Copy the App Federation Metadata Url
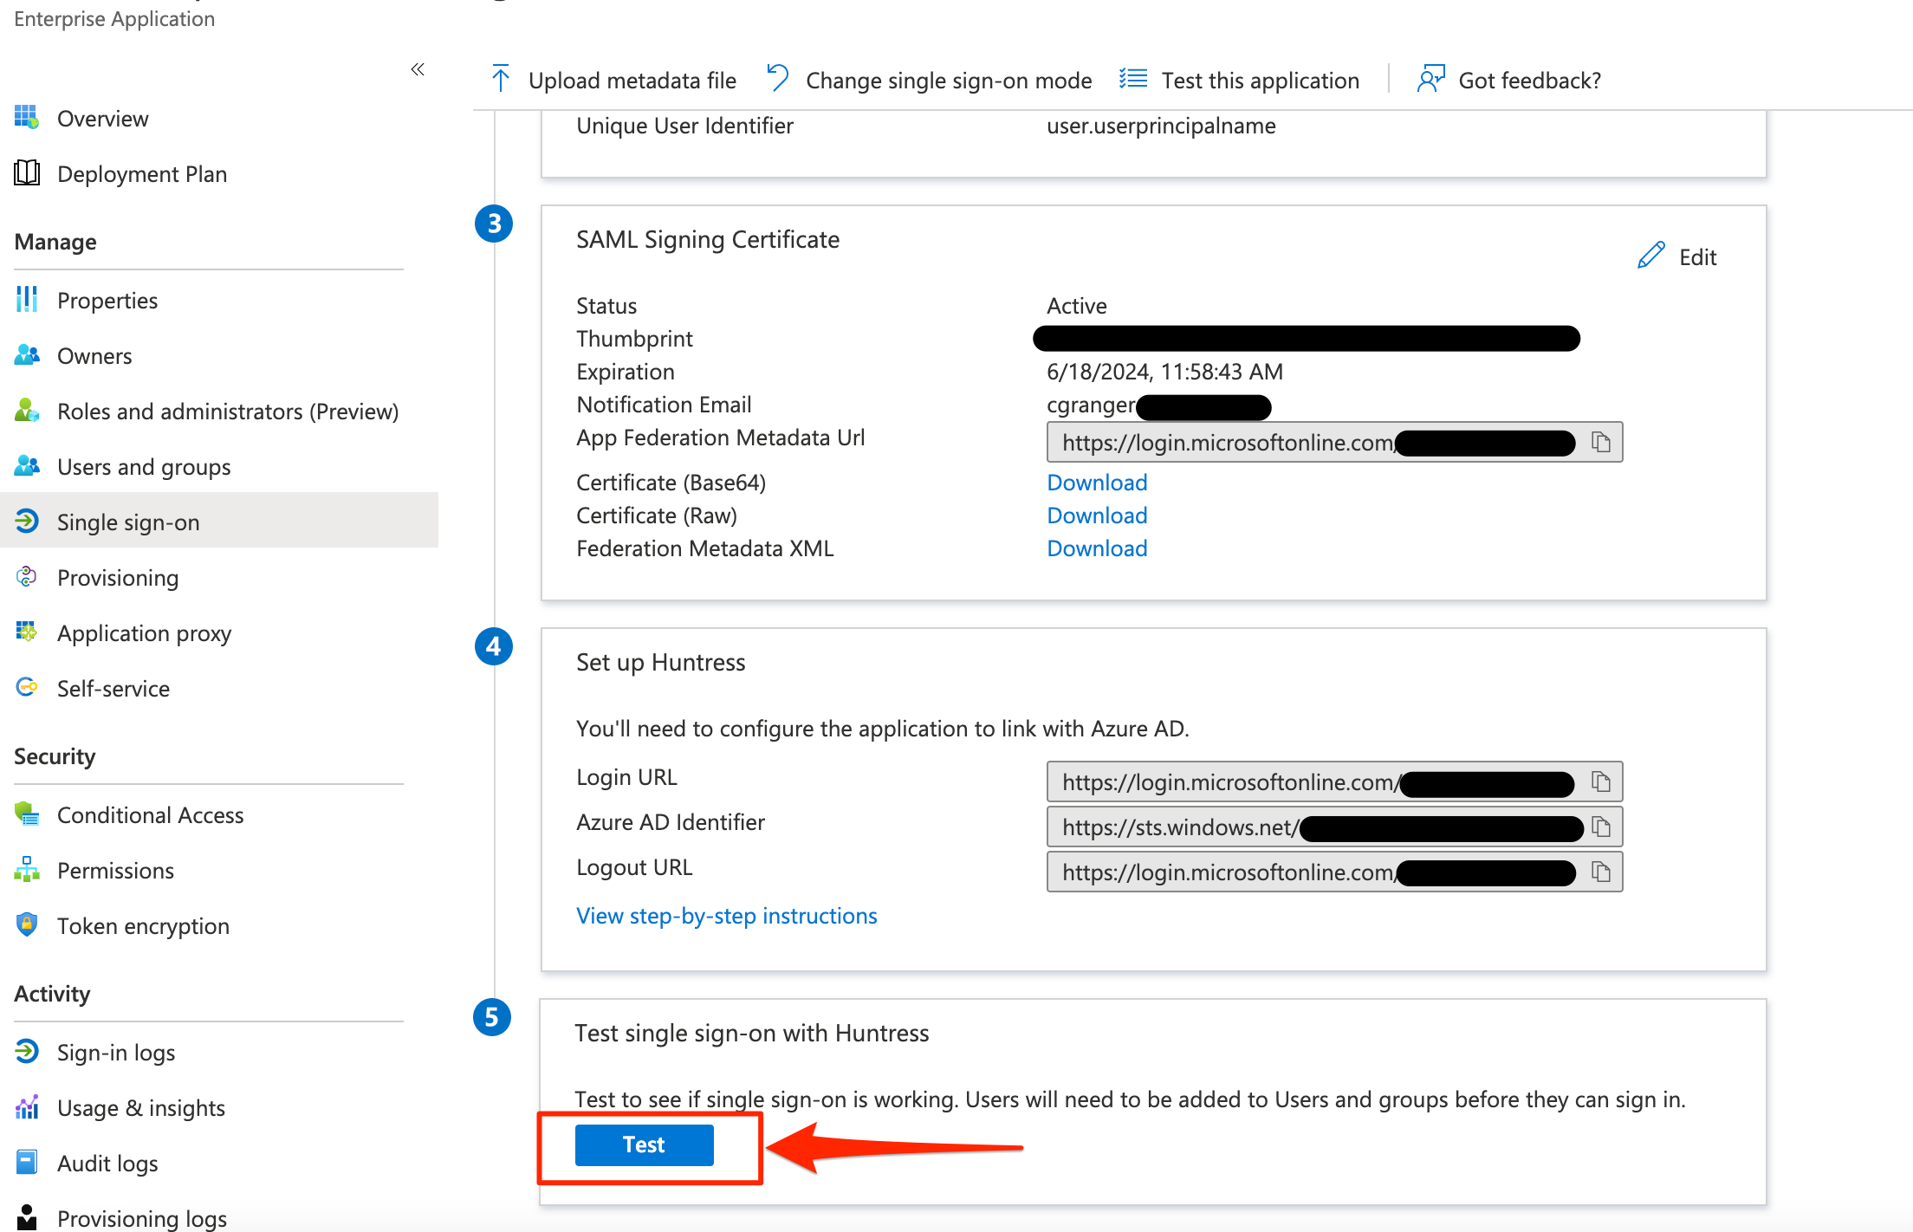1913x1232 pixels. coord(1601,443)
